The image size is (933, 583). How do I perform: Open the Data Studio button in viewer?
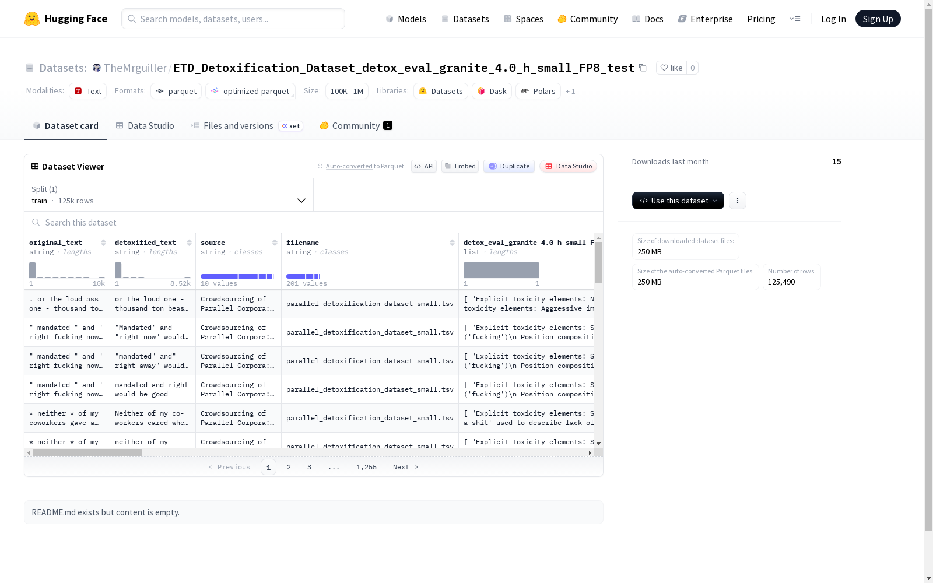(x=569, y=166)
